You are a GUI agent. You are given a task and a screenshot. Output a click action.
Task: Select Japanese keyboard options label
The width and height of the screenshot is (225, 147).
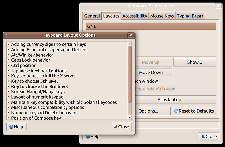pos(39,71)
